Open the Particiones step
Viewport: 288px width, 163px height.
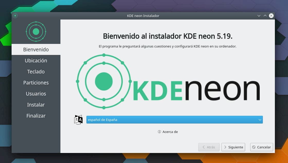click(36, 83)
